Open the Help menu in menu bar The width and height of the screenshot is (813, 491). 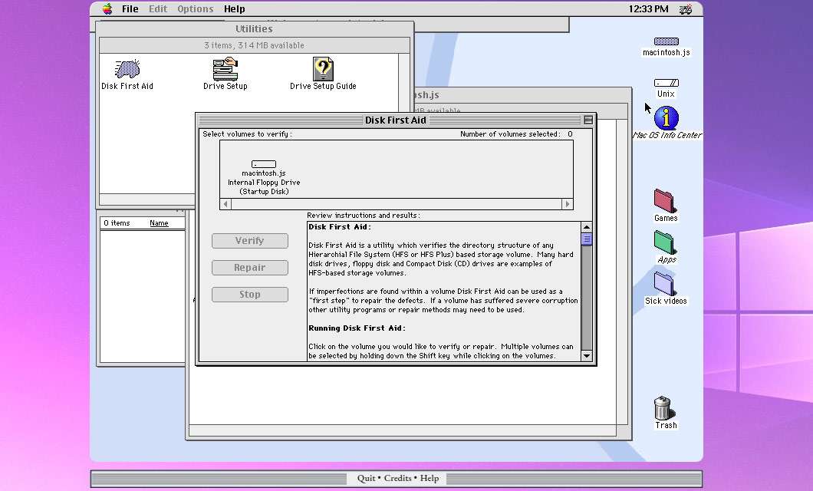pyautogui.click(x=234, y=9)
